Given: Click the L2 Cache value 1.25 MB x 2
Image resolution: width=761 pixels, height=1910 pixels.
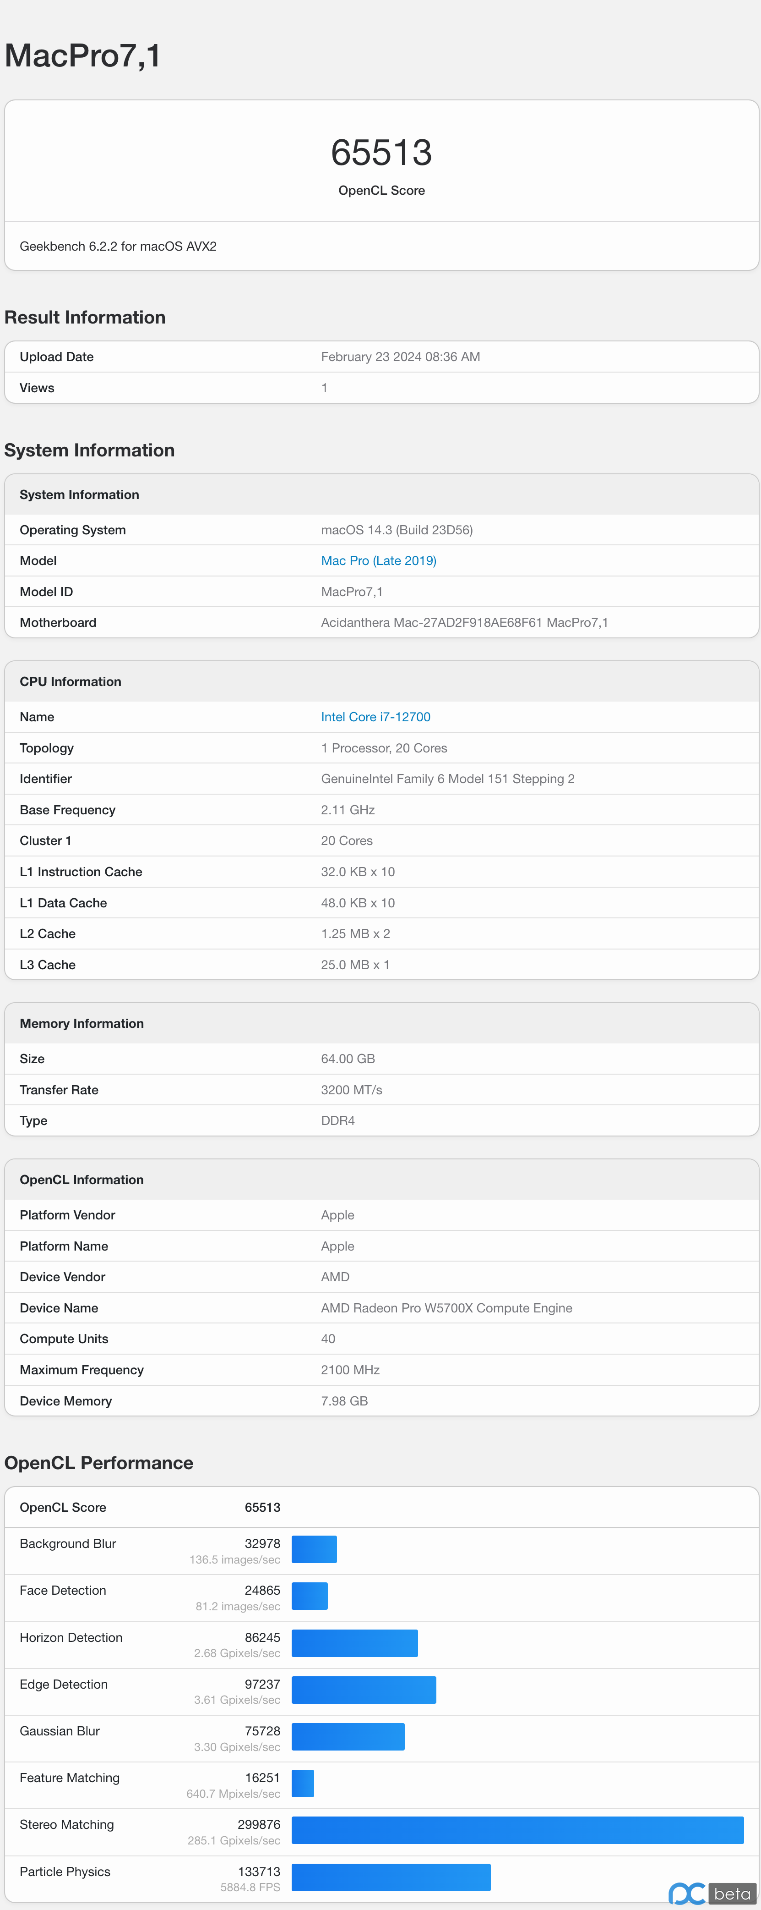Looking at the screenshot, I should pyautogui.click(x=356, y=933).
